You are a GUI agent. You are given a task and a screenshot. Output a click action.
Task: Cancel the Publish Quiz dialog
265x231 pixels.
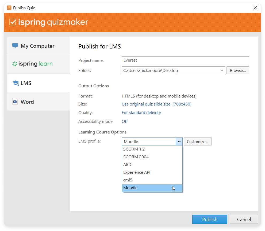click(x=244, y=219)
